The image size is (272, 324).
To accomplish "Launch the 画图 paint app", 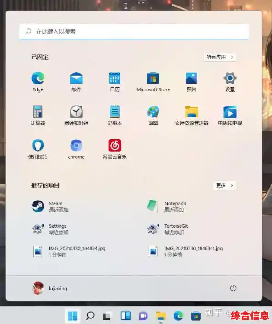I will click(x=153, y=115).
